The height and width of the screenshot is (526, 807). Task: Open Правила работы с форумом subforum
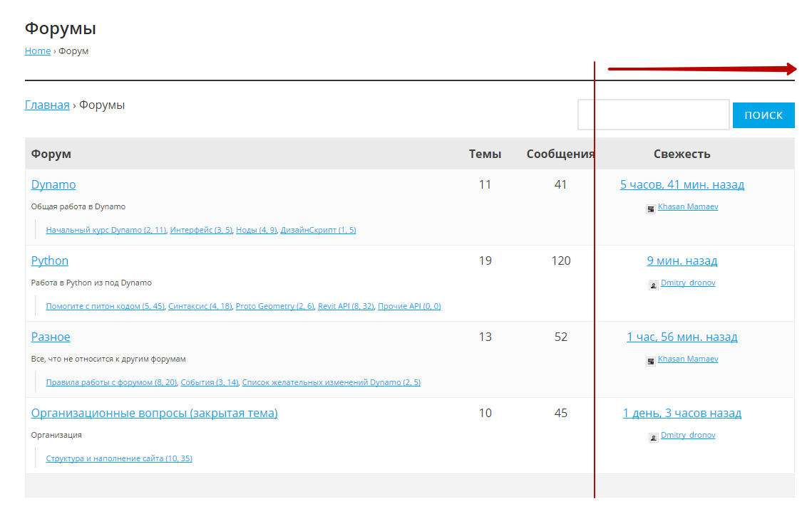pyautogui.click(x=111, y=382)
